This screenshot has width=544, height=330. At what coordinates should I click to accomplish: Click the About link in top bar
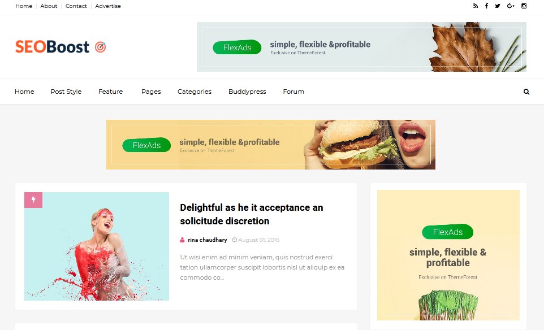click(49, 6)
